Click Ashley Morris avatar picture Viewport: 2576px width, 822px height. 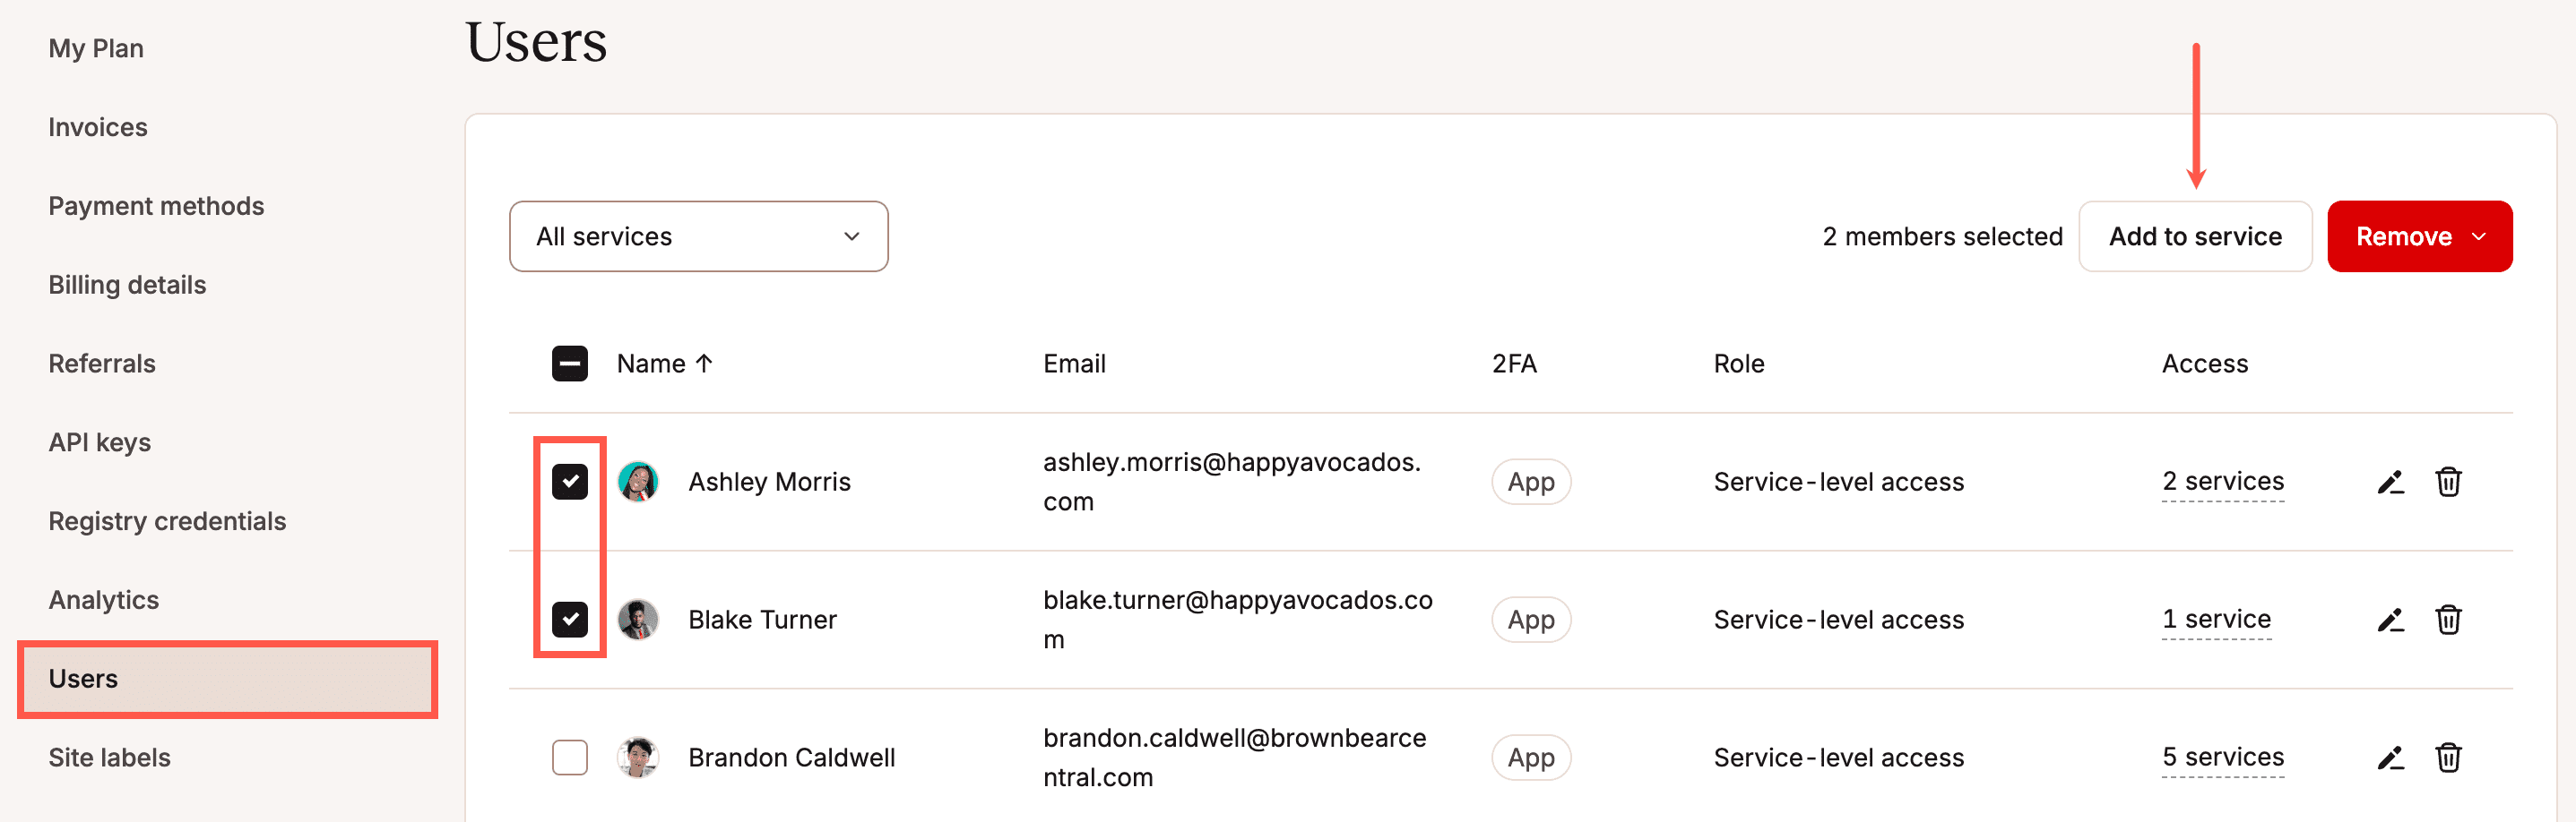coord(638,483)
